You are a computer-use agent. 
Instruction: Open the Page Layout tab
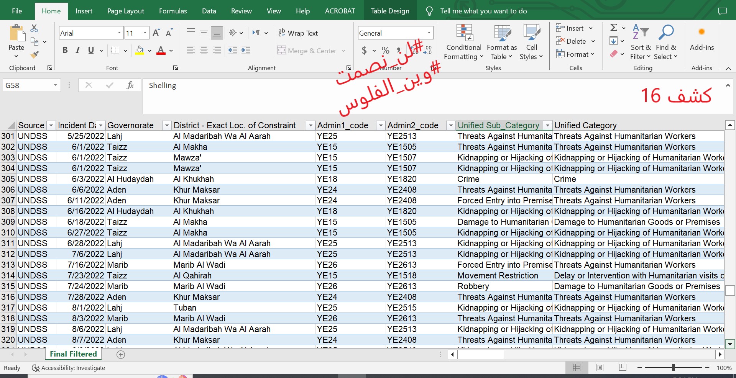coord(126,11)
